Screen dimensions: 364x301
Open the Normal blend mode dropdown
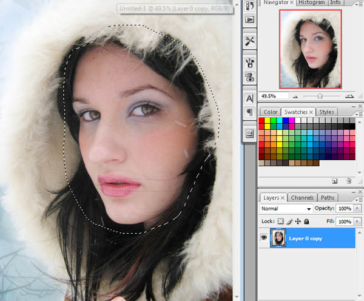285,209
